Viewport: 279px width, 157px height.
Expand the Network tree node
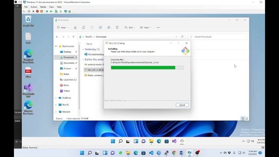(56, 112)
